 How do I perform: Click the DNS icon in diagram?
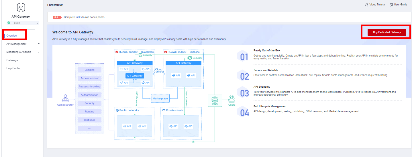(215, 100)
